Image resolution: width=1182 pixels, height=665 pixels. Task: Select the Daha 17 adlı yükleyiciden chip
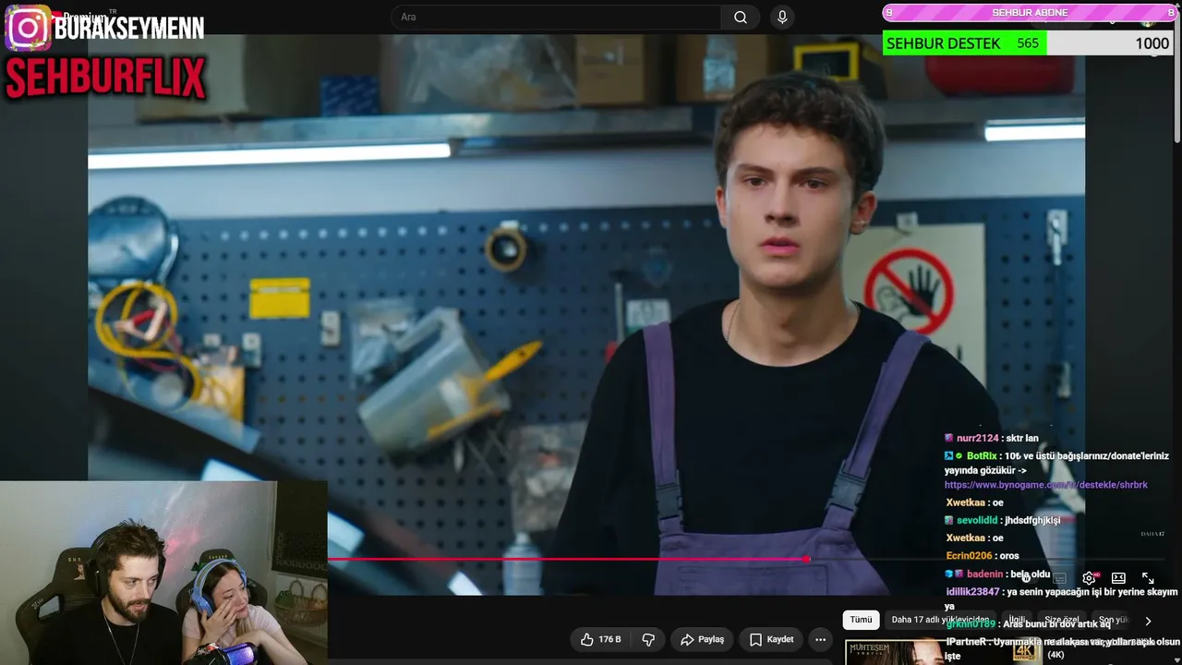940,620
